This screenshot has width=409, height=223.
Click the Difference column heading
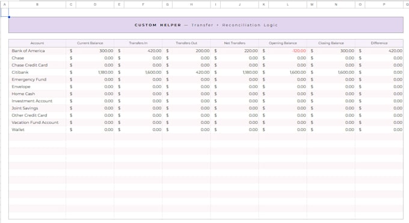(x=380, y=43)
